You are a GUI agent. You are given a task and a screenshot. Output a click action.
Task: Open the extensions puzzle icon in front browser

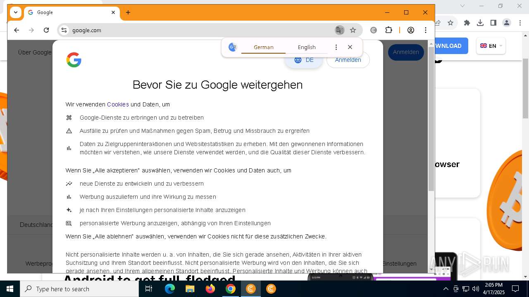click(x=388, y=30)
